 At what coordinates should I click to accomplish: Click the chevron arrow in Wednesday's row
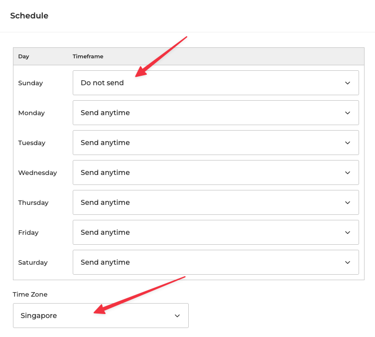click(x=348, y=172)
